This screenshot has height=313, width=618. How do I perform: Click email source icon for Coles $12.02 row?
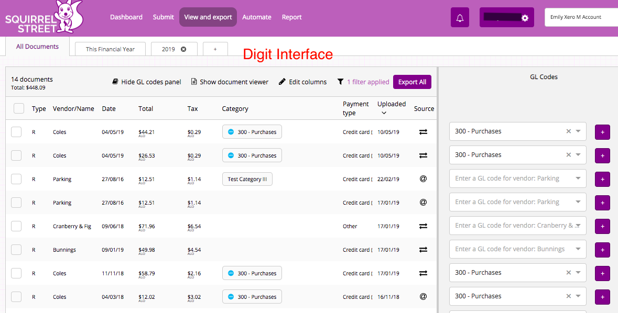point(423,296)
